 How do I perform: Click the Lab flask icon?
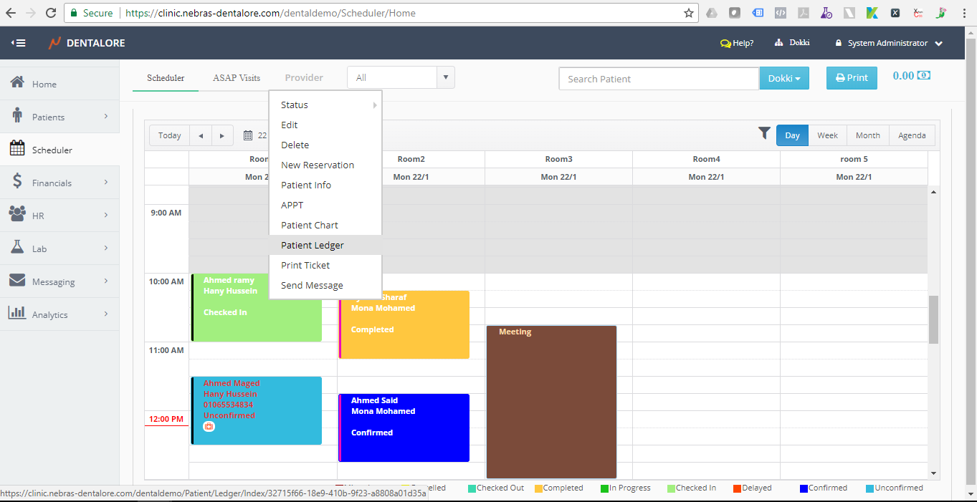[18, 248]
